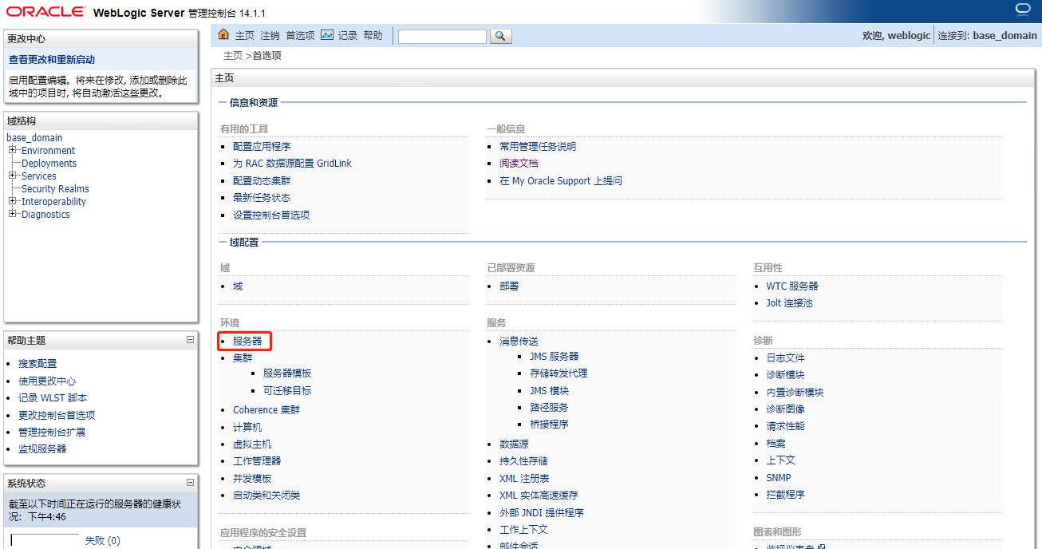Select 注销 from the top menu bar

click(x=270, y=35)
